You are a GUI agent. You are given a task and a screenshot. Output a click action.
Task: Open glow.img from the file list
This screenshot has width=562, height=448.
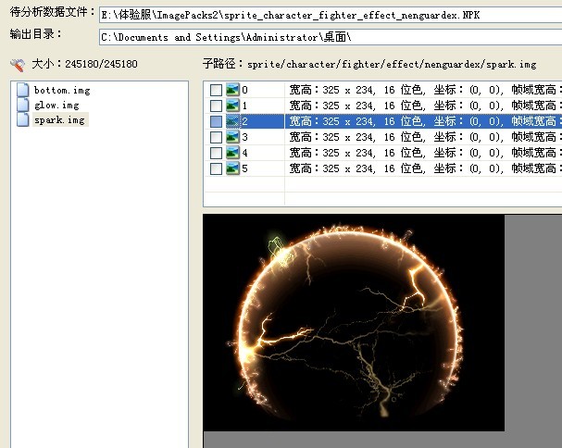coord(56,106)
